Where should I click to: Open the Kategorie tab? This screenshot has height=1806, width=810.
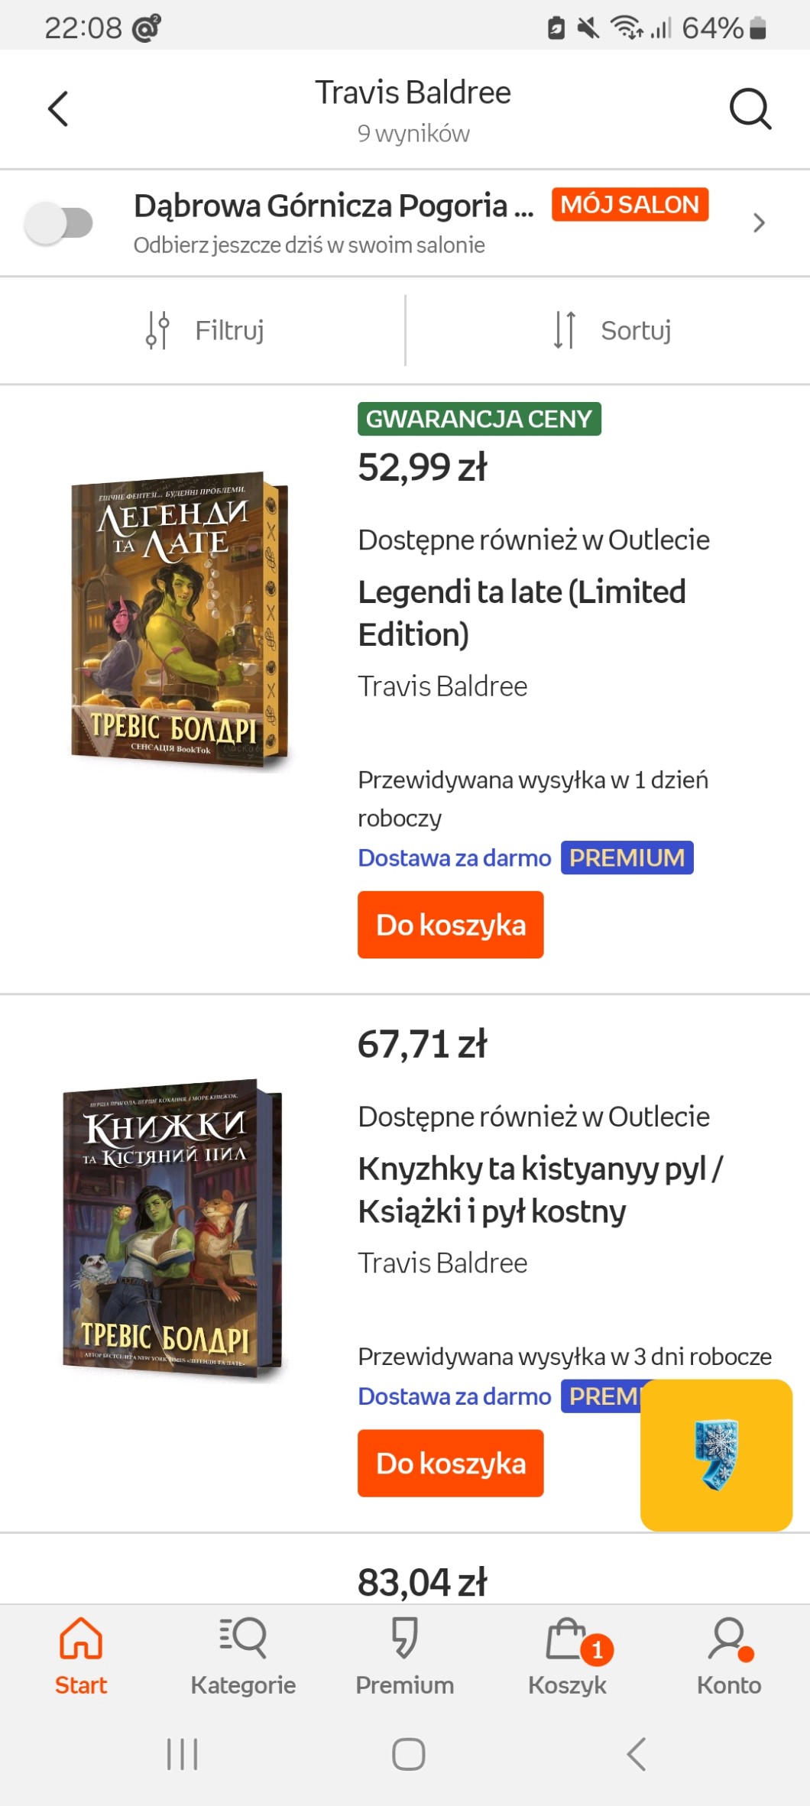(243, 1655)
